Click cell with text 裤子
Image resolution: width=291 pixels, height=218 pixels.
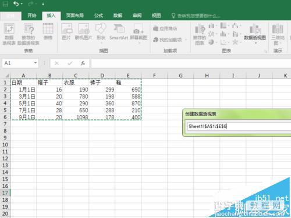102,83
